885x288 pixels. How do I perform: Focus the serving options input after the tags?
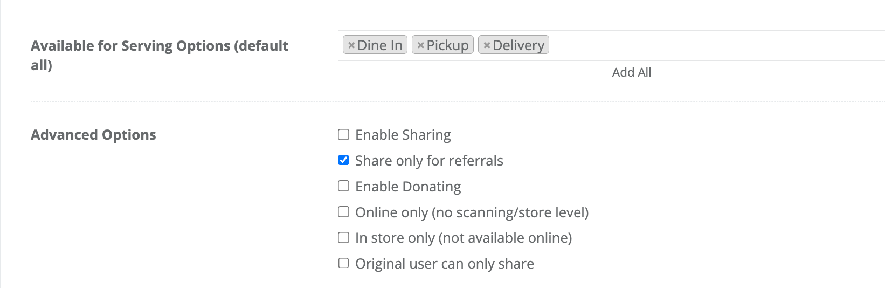(701, 45)
